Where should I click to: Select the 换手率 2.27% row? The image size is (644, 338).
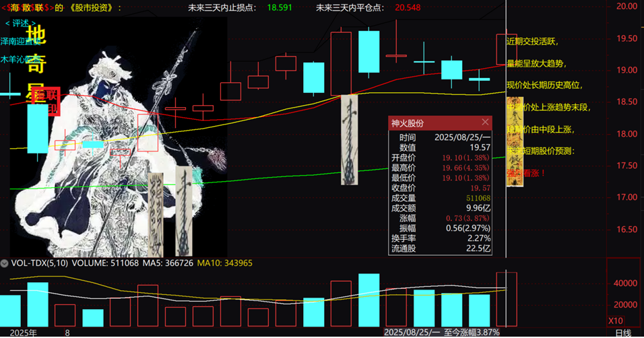pos(441,238)
